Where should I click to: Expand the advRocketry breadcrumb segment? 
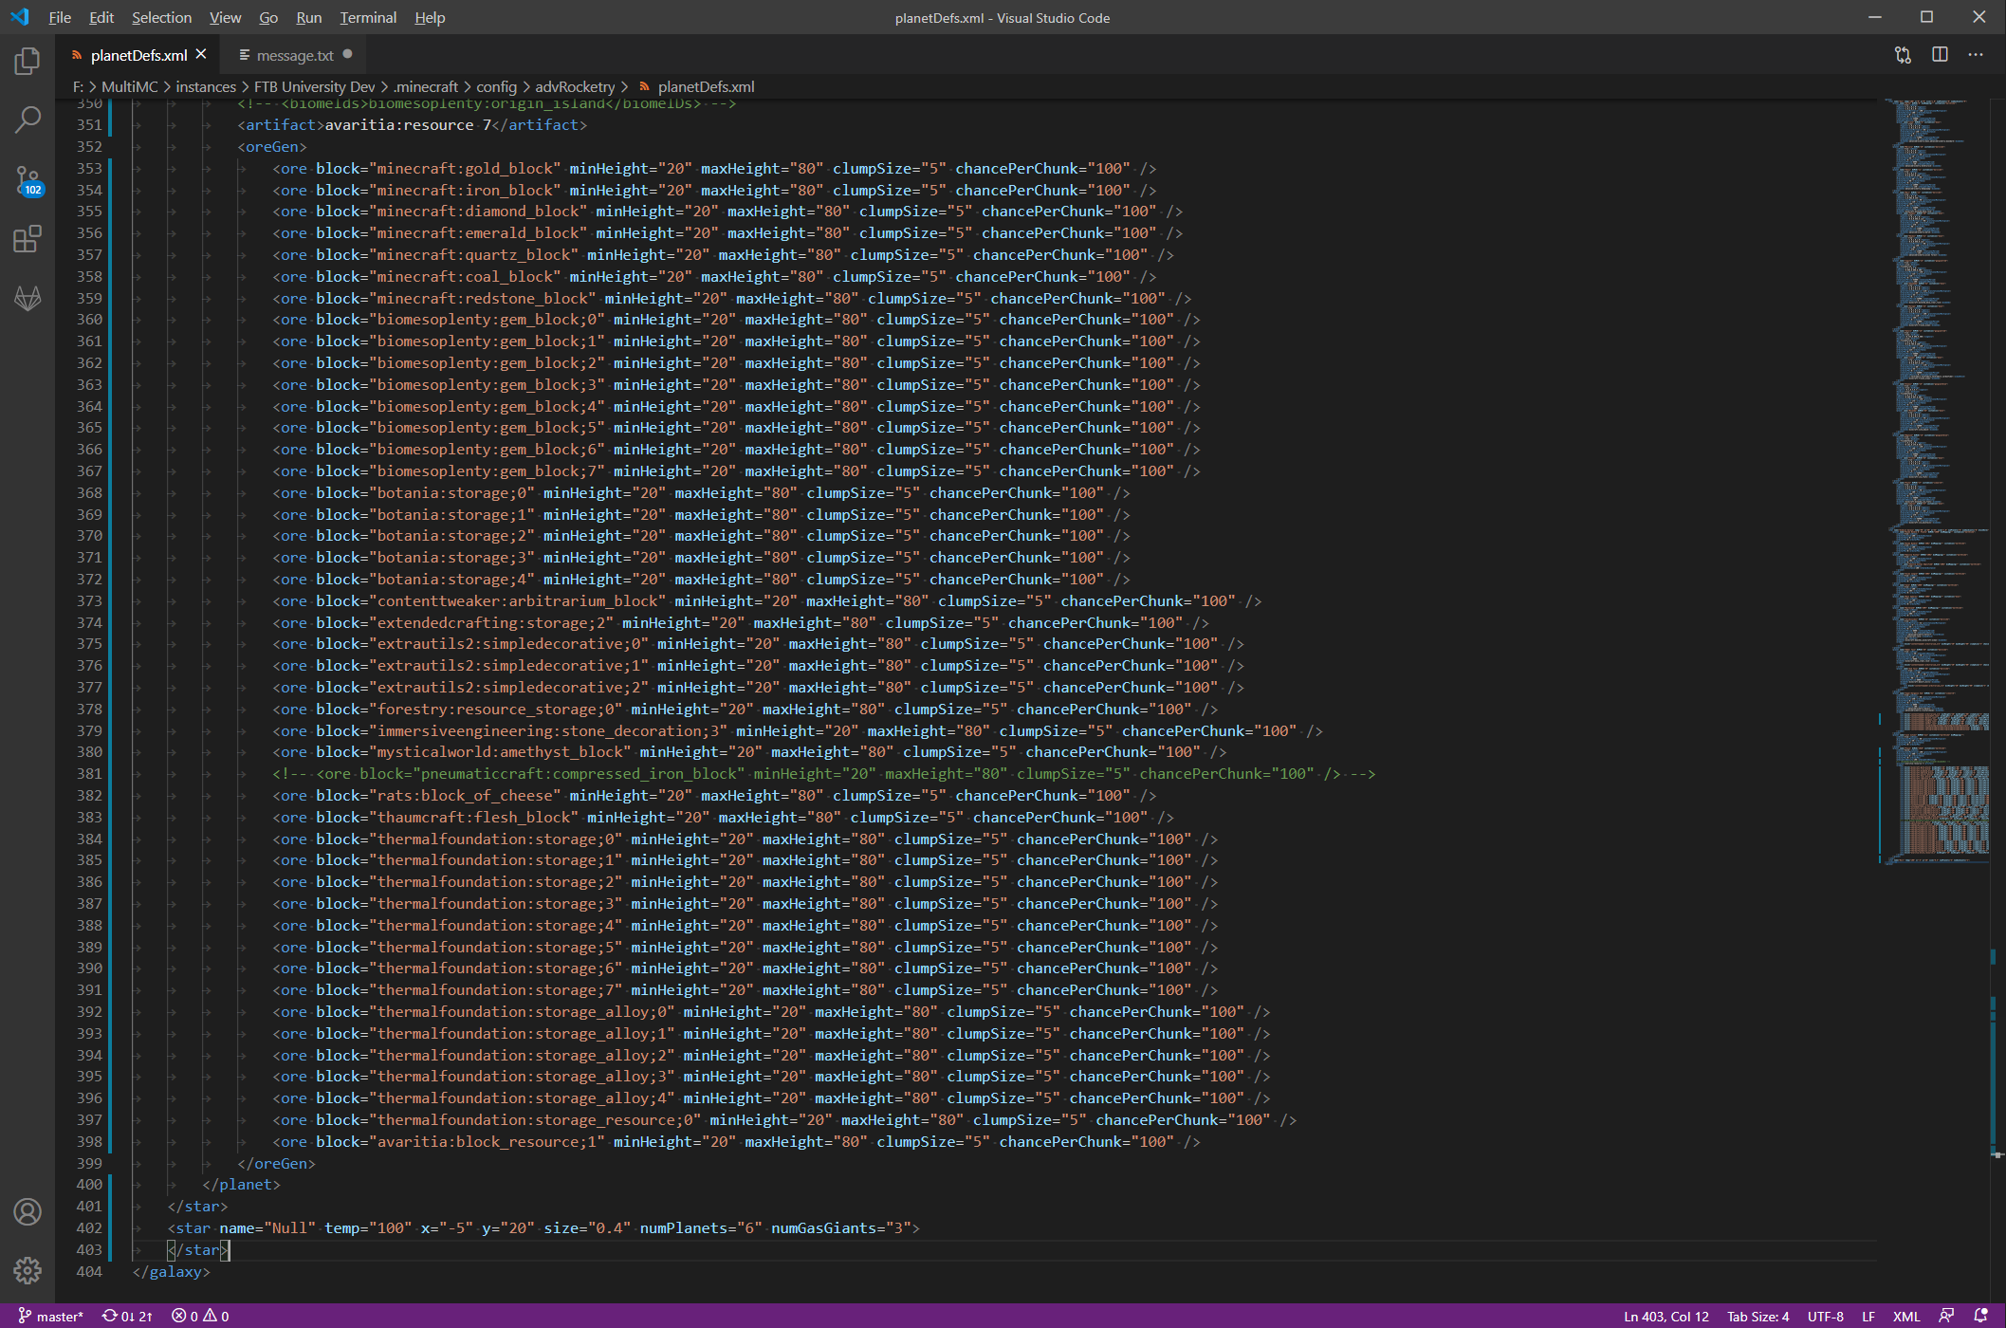pyautogui.click(x=575, y=86)
